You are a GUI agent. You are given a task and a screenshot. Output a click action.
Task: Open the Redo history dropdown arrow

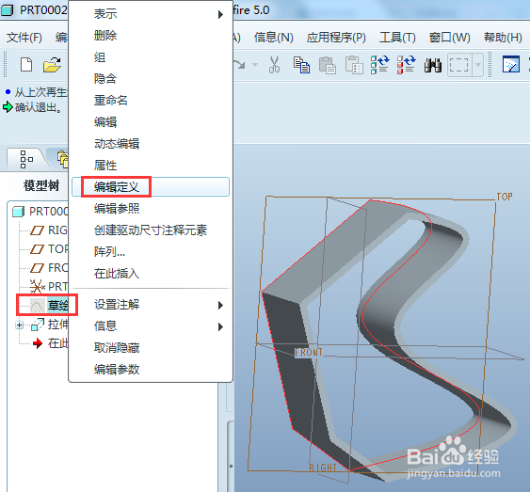255,65
